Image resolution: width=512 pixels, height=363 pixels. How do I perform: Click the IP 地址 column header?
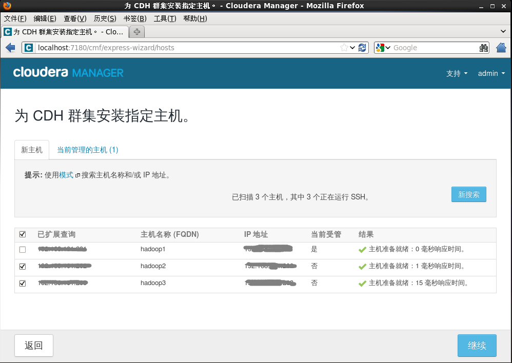[x=256, y=234]
